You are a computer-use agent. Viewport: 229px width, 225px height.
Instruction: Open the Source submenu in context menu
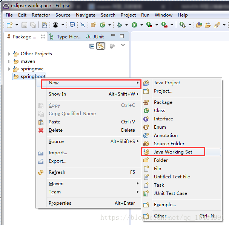pyautogui.click(x=88, y=141)
